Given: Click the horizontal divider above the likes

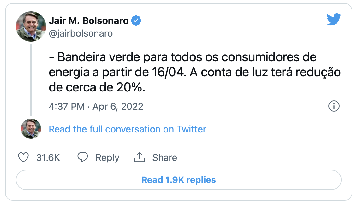Looking at the screenshot, I should tap(179, 144).
